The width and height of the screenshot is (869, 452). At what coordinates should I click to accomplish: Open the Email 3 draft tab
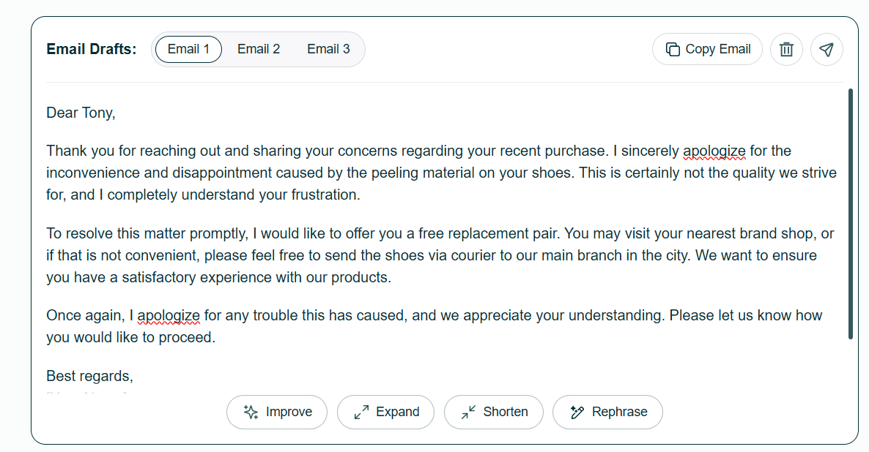[328, 49]
